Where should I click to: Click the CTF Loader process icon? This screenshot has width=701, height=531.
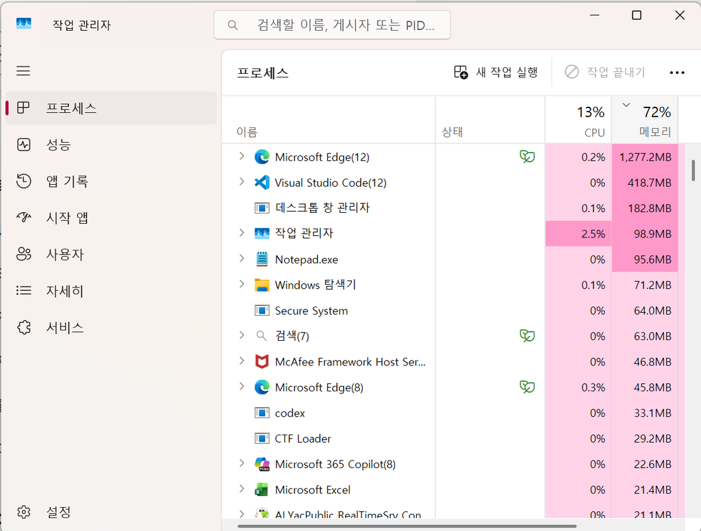(x=262, y=439)
